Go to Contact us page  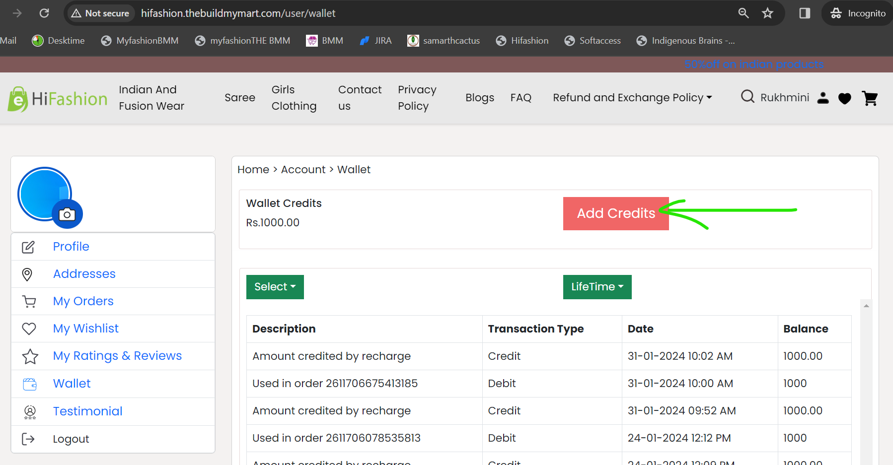(x=360, y=98)
